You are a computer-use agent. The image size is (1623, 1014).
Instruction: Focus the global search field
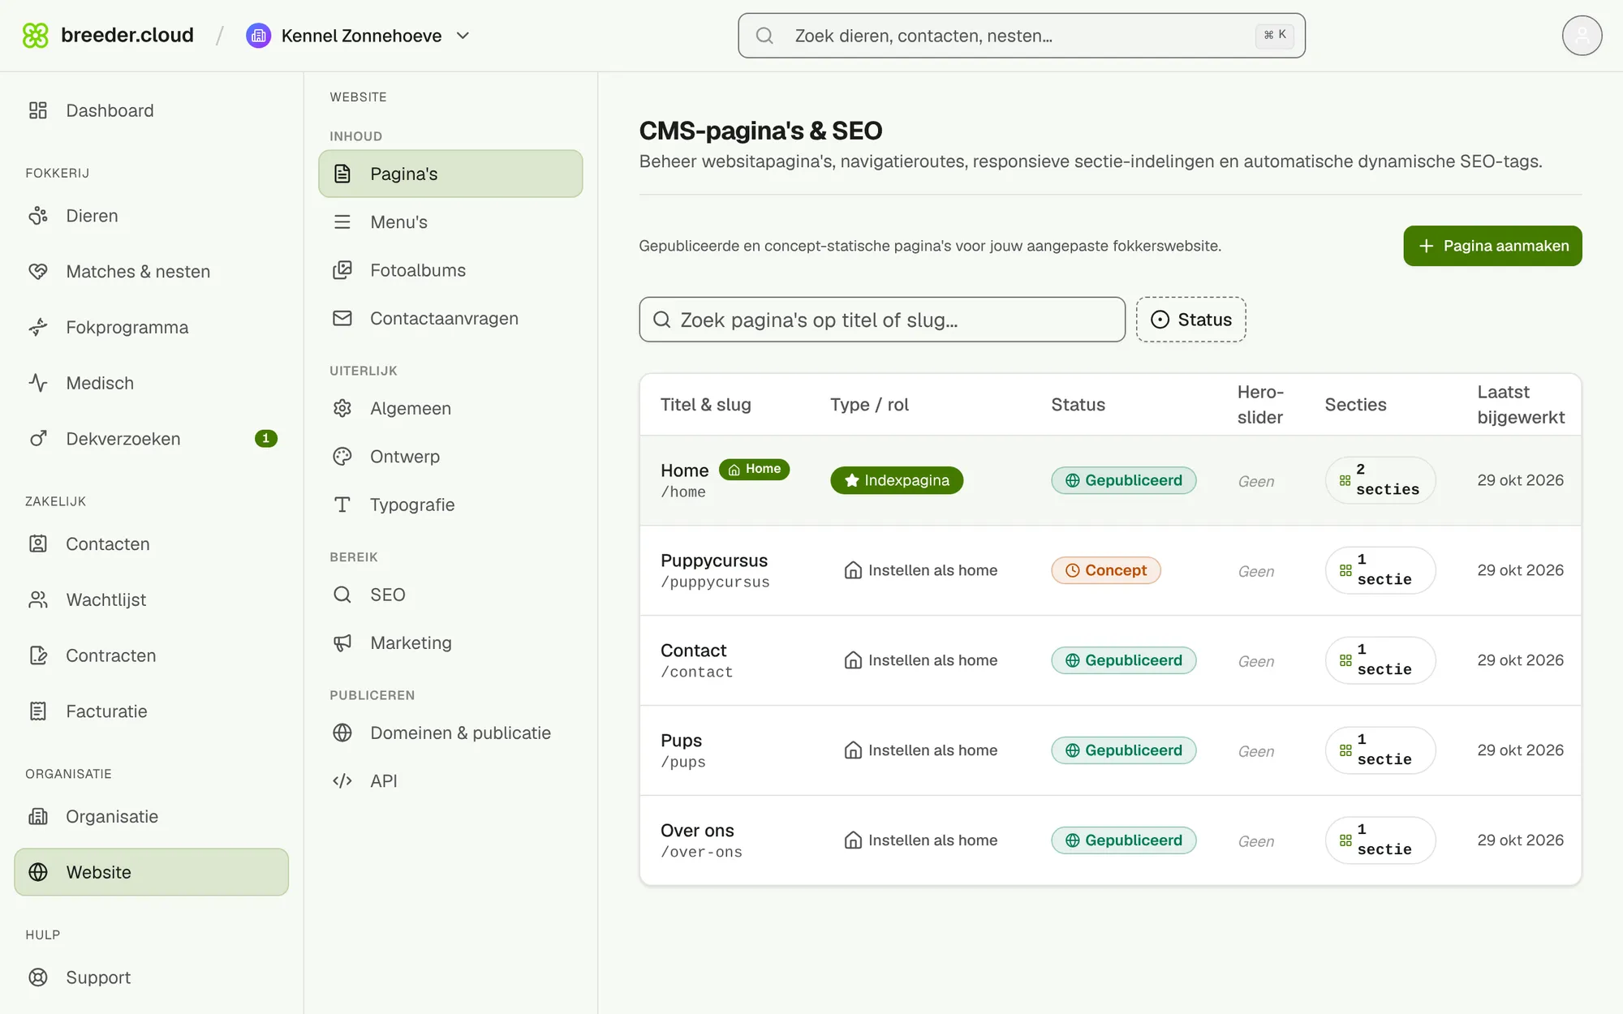click(1022, 36)
